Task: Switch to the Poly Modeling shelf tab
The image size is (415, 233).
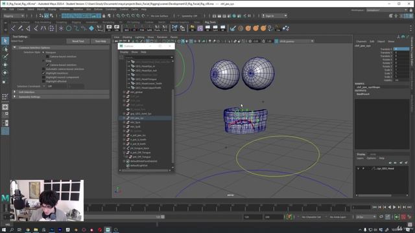Action: 43,22
